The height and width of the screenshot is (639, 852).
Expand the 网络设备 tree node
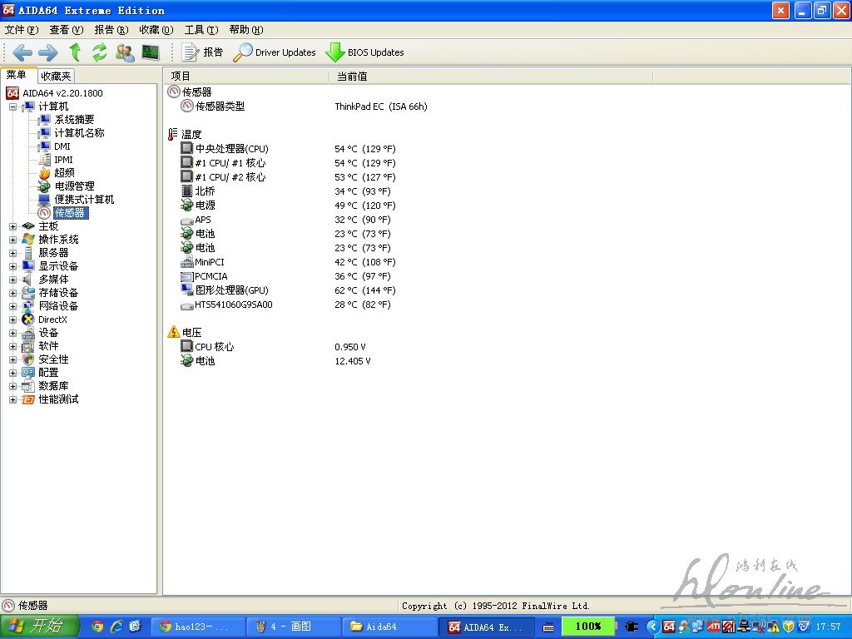[x=13, y=306]
